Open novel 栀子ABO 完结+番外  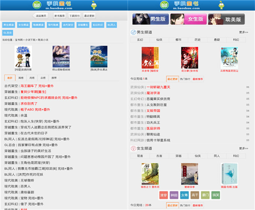(x=35, y=109)
